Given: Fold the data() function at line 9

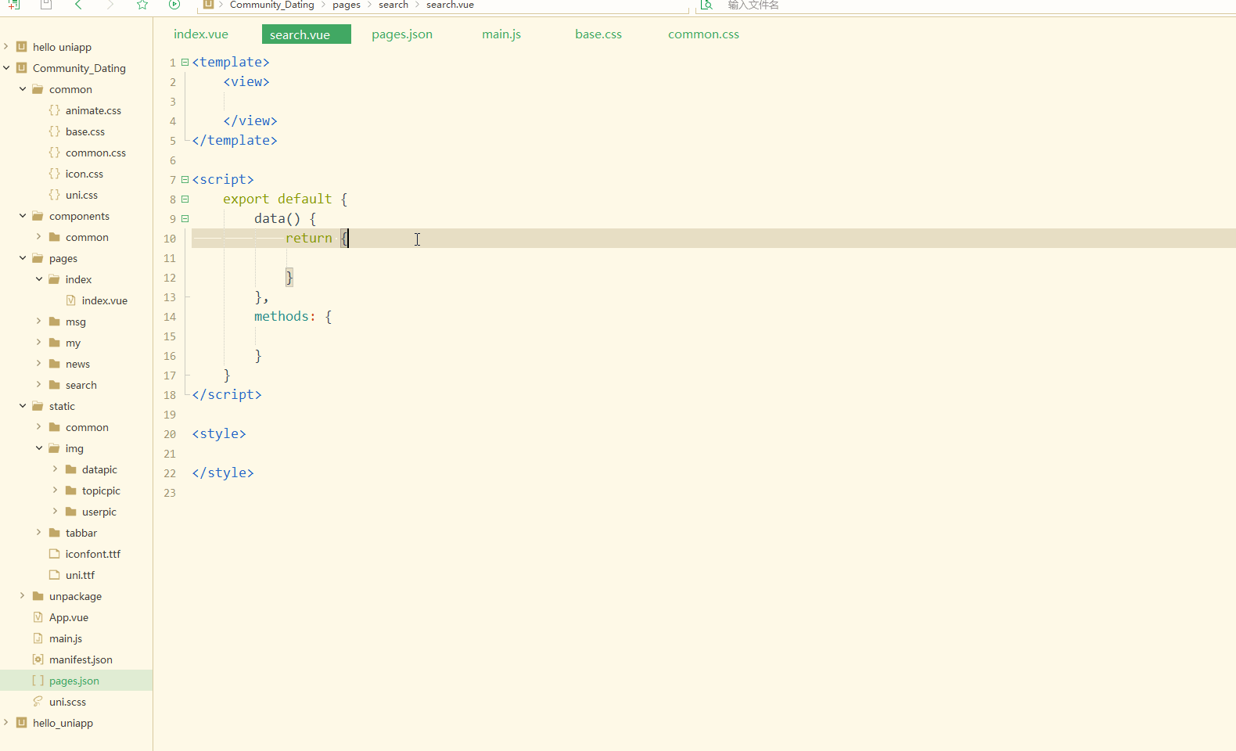Looking at the screenshot, I should pos(185,218).
